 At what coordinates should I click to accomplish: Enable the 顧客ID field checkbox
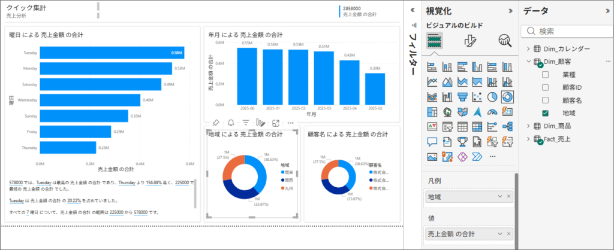click(545, 87)
